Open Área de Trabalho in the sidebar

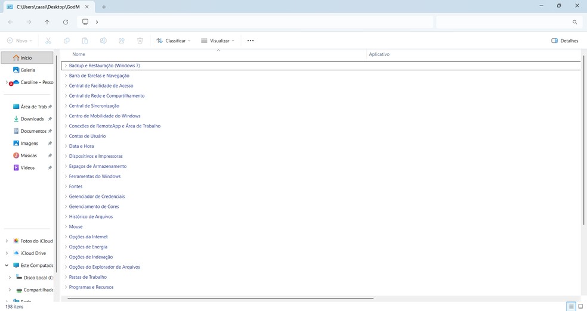[33, 107]
